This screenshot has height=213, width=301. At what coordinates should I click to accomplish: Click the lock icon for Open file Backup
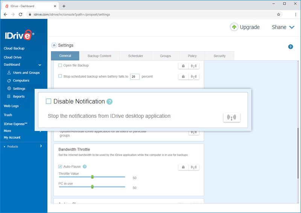183,66
